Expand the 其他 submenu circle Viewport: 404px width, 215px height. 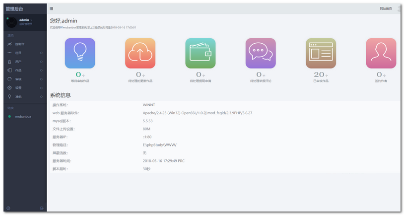(x=41, y=97)
